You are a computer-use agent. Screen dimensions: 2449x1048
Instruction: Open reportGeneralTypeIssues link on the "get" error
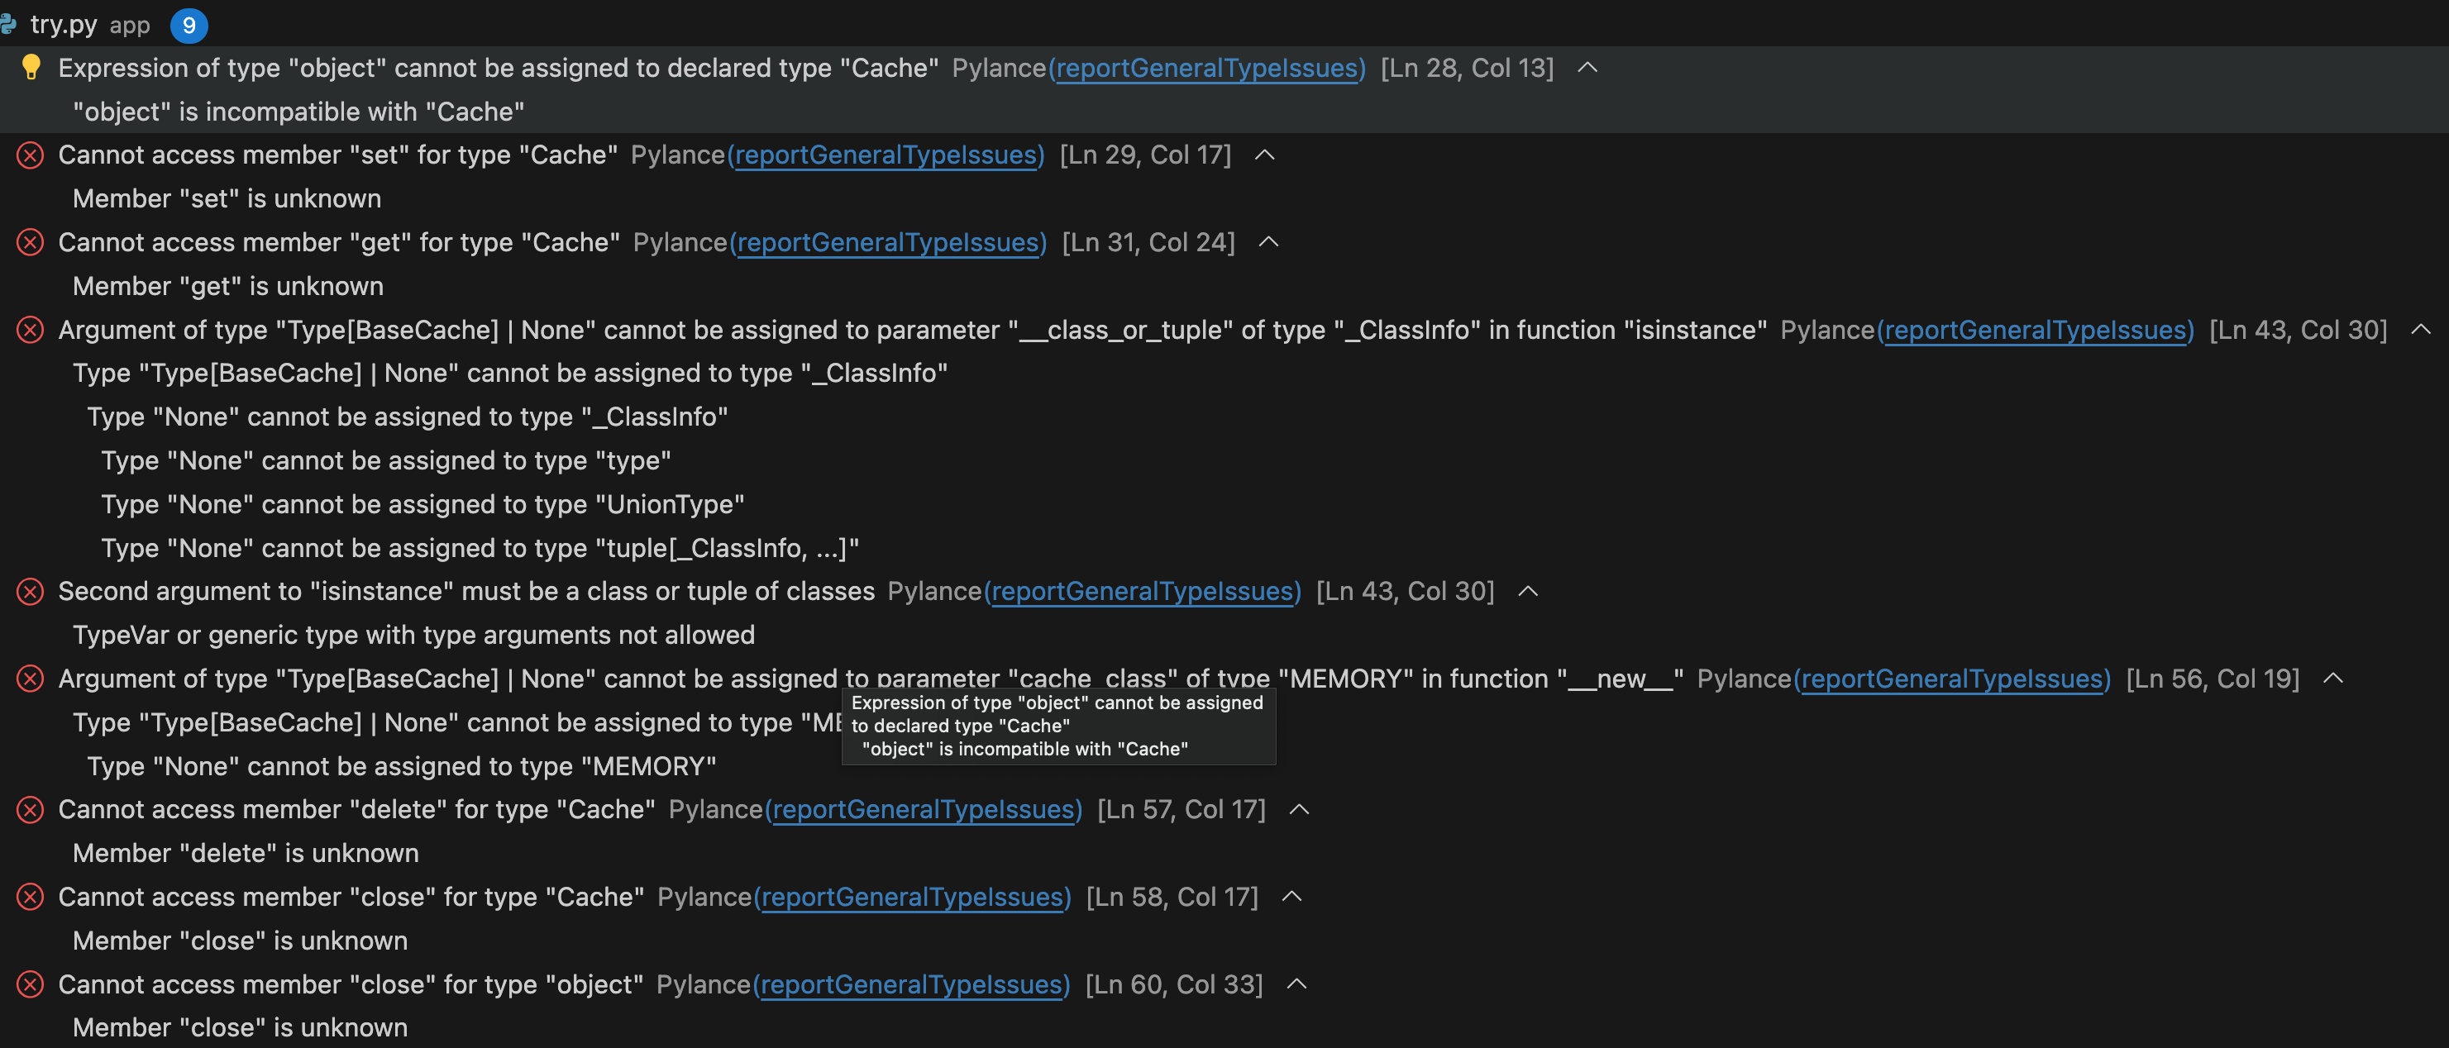[x=889, y=242]
